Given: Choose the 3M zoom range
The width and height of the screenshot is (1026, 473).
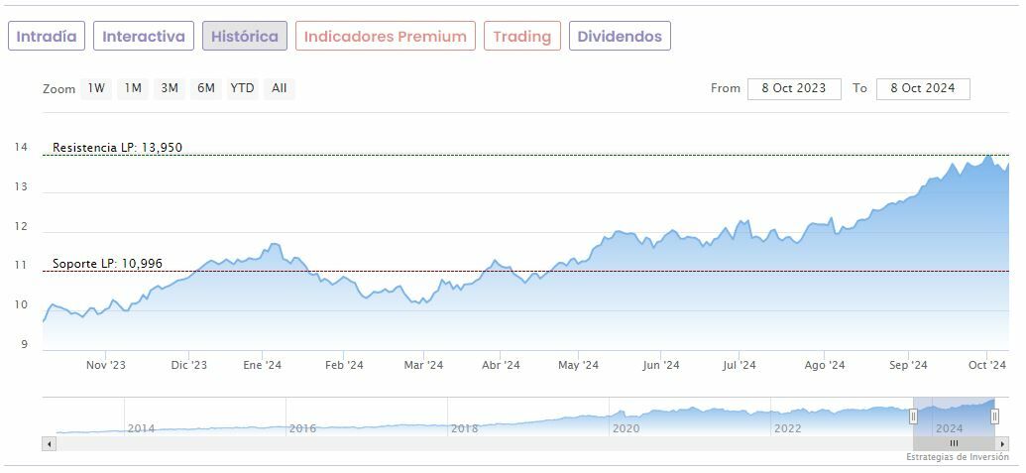Looking at the screenshot, I should pyautogui.click(x=170, y=88).
